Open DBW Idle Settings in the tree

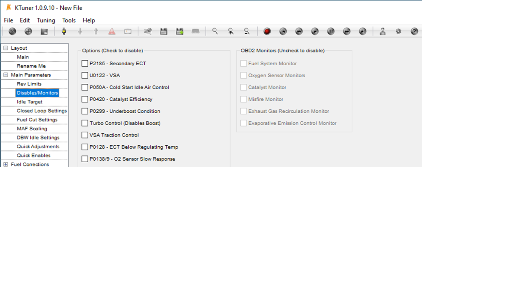click(38, 137)
